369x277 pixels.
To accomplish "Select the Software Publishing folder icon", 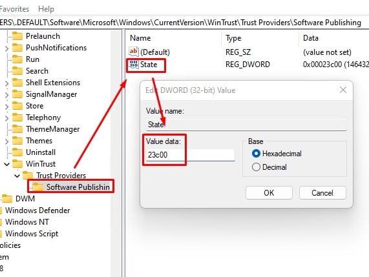I will 38,187.
